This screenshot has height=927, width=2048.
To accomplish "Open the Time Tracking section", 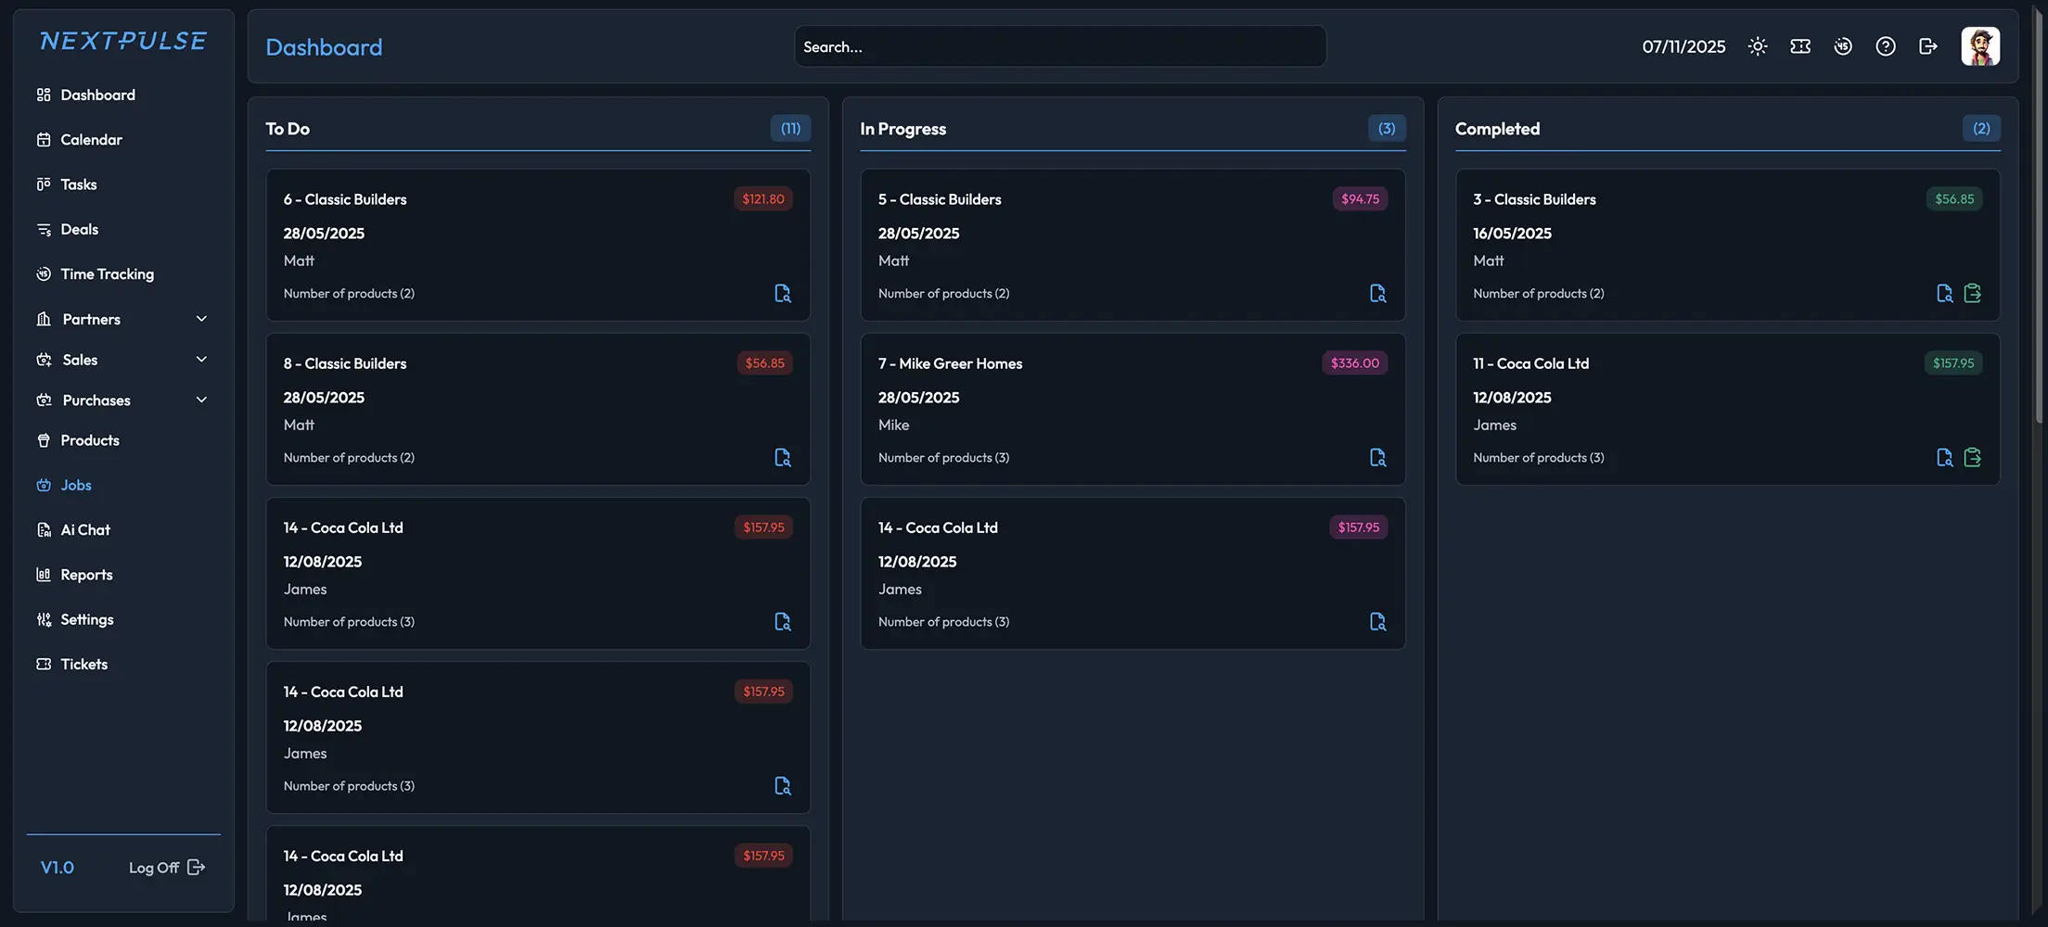I will 108,273.
